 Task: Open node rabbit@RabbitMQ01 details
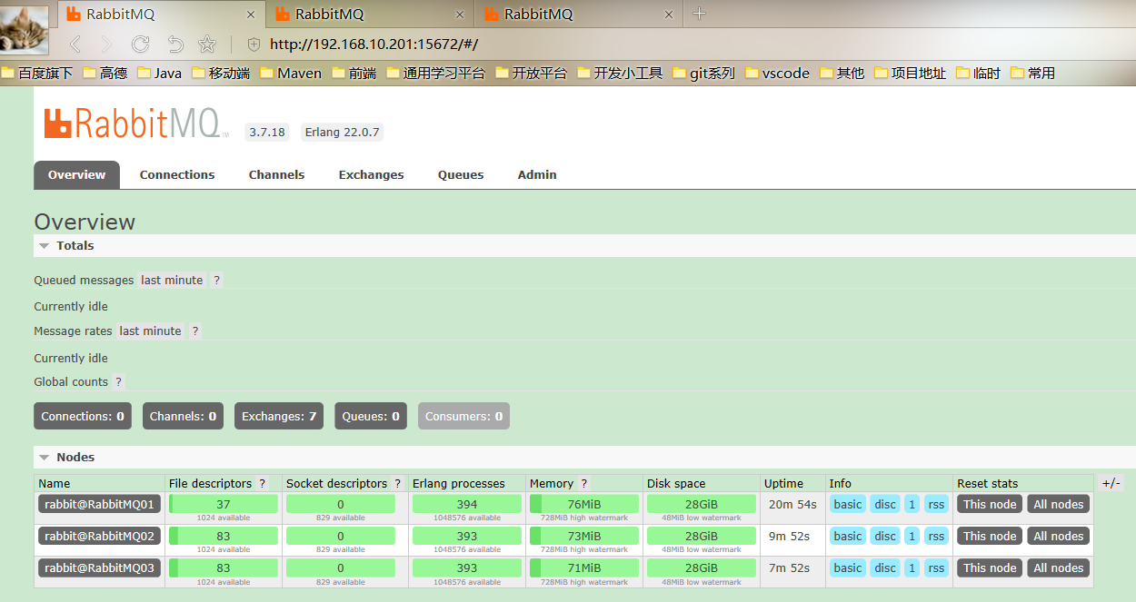pyautogui.click(x=99, y=505)
